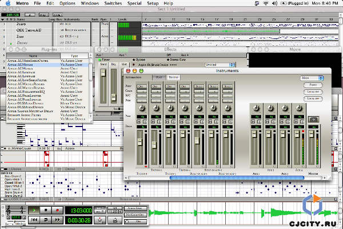This screenshot has height=229, width=343.
Task: Mute the Triton-3 mixer strip
Action: click(x=167, y=121)
